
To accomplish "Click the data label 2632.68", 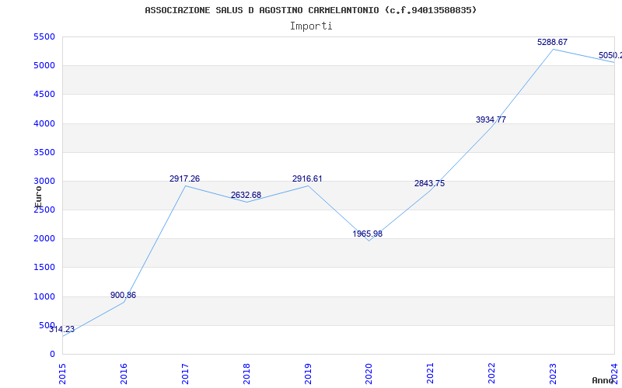I will pos(246,195).
